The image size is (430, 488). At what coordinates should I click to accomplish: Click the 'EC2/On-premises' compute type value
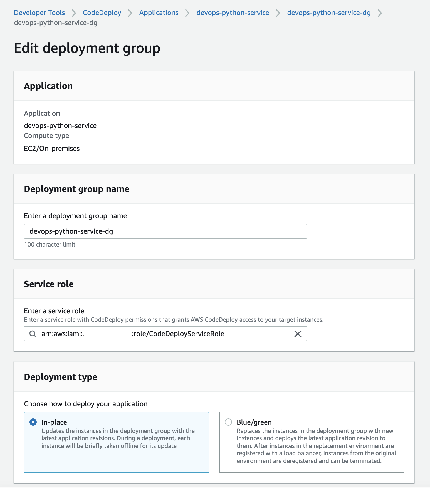click(x=52, y=149)
